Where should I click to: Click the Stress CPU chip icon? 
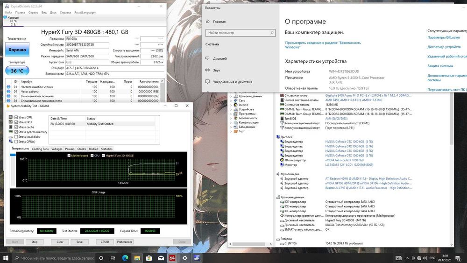11,117
